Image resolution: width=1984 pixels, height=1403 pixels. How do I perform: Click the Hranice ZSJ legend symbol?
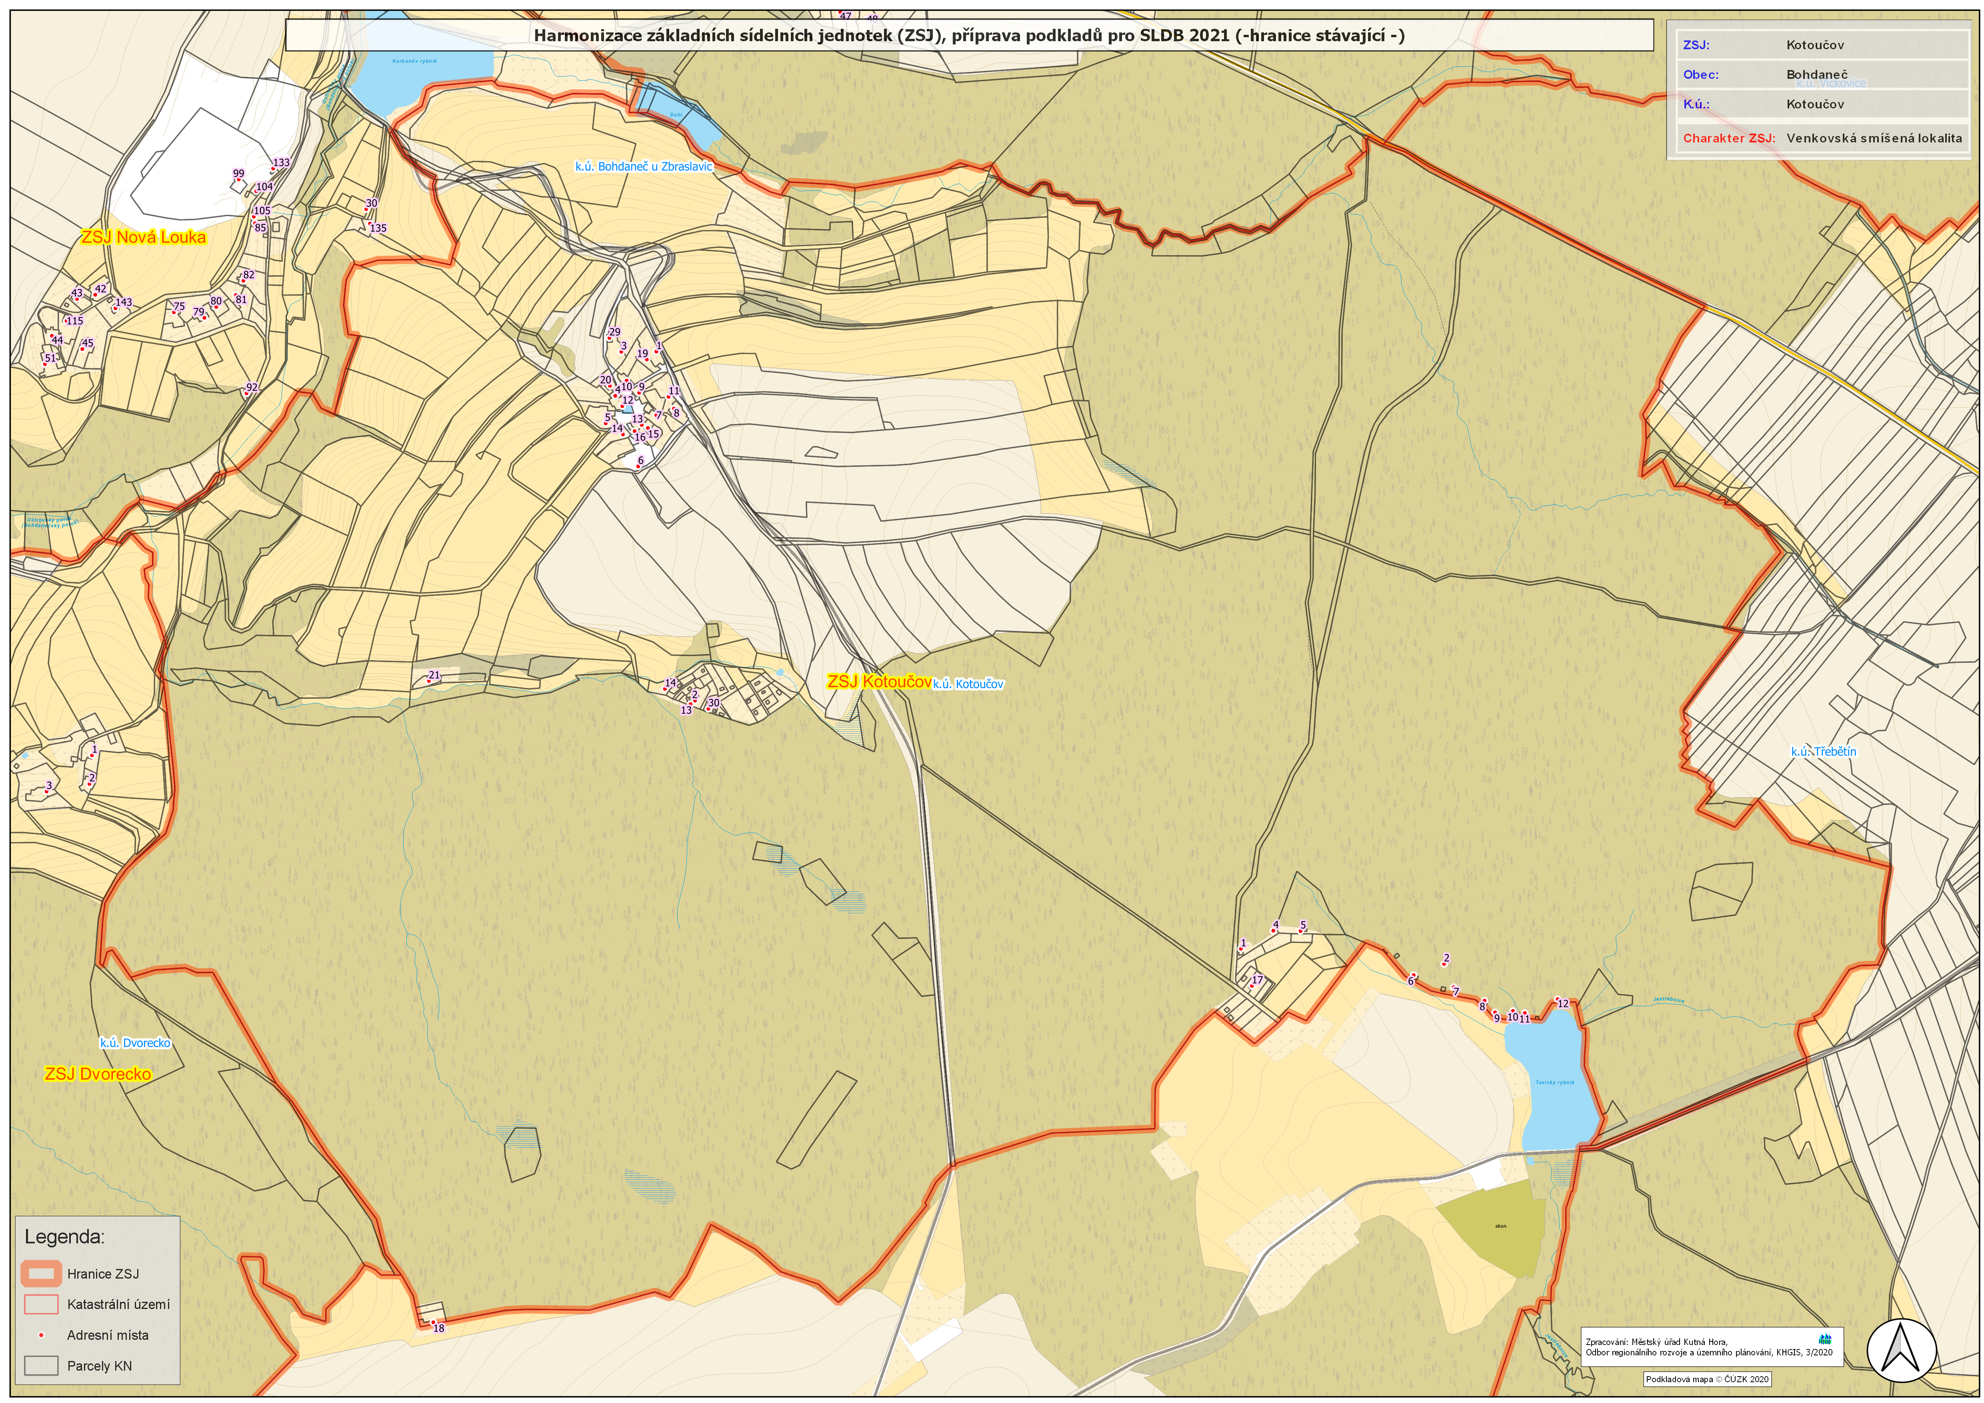coord(41,1273)
